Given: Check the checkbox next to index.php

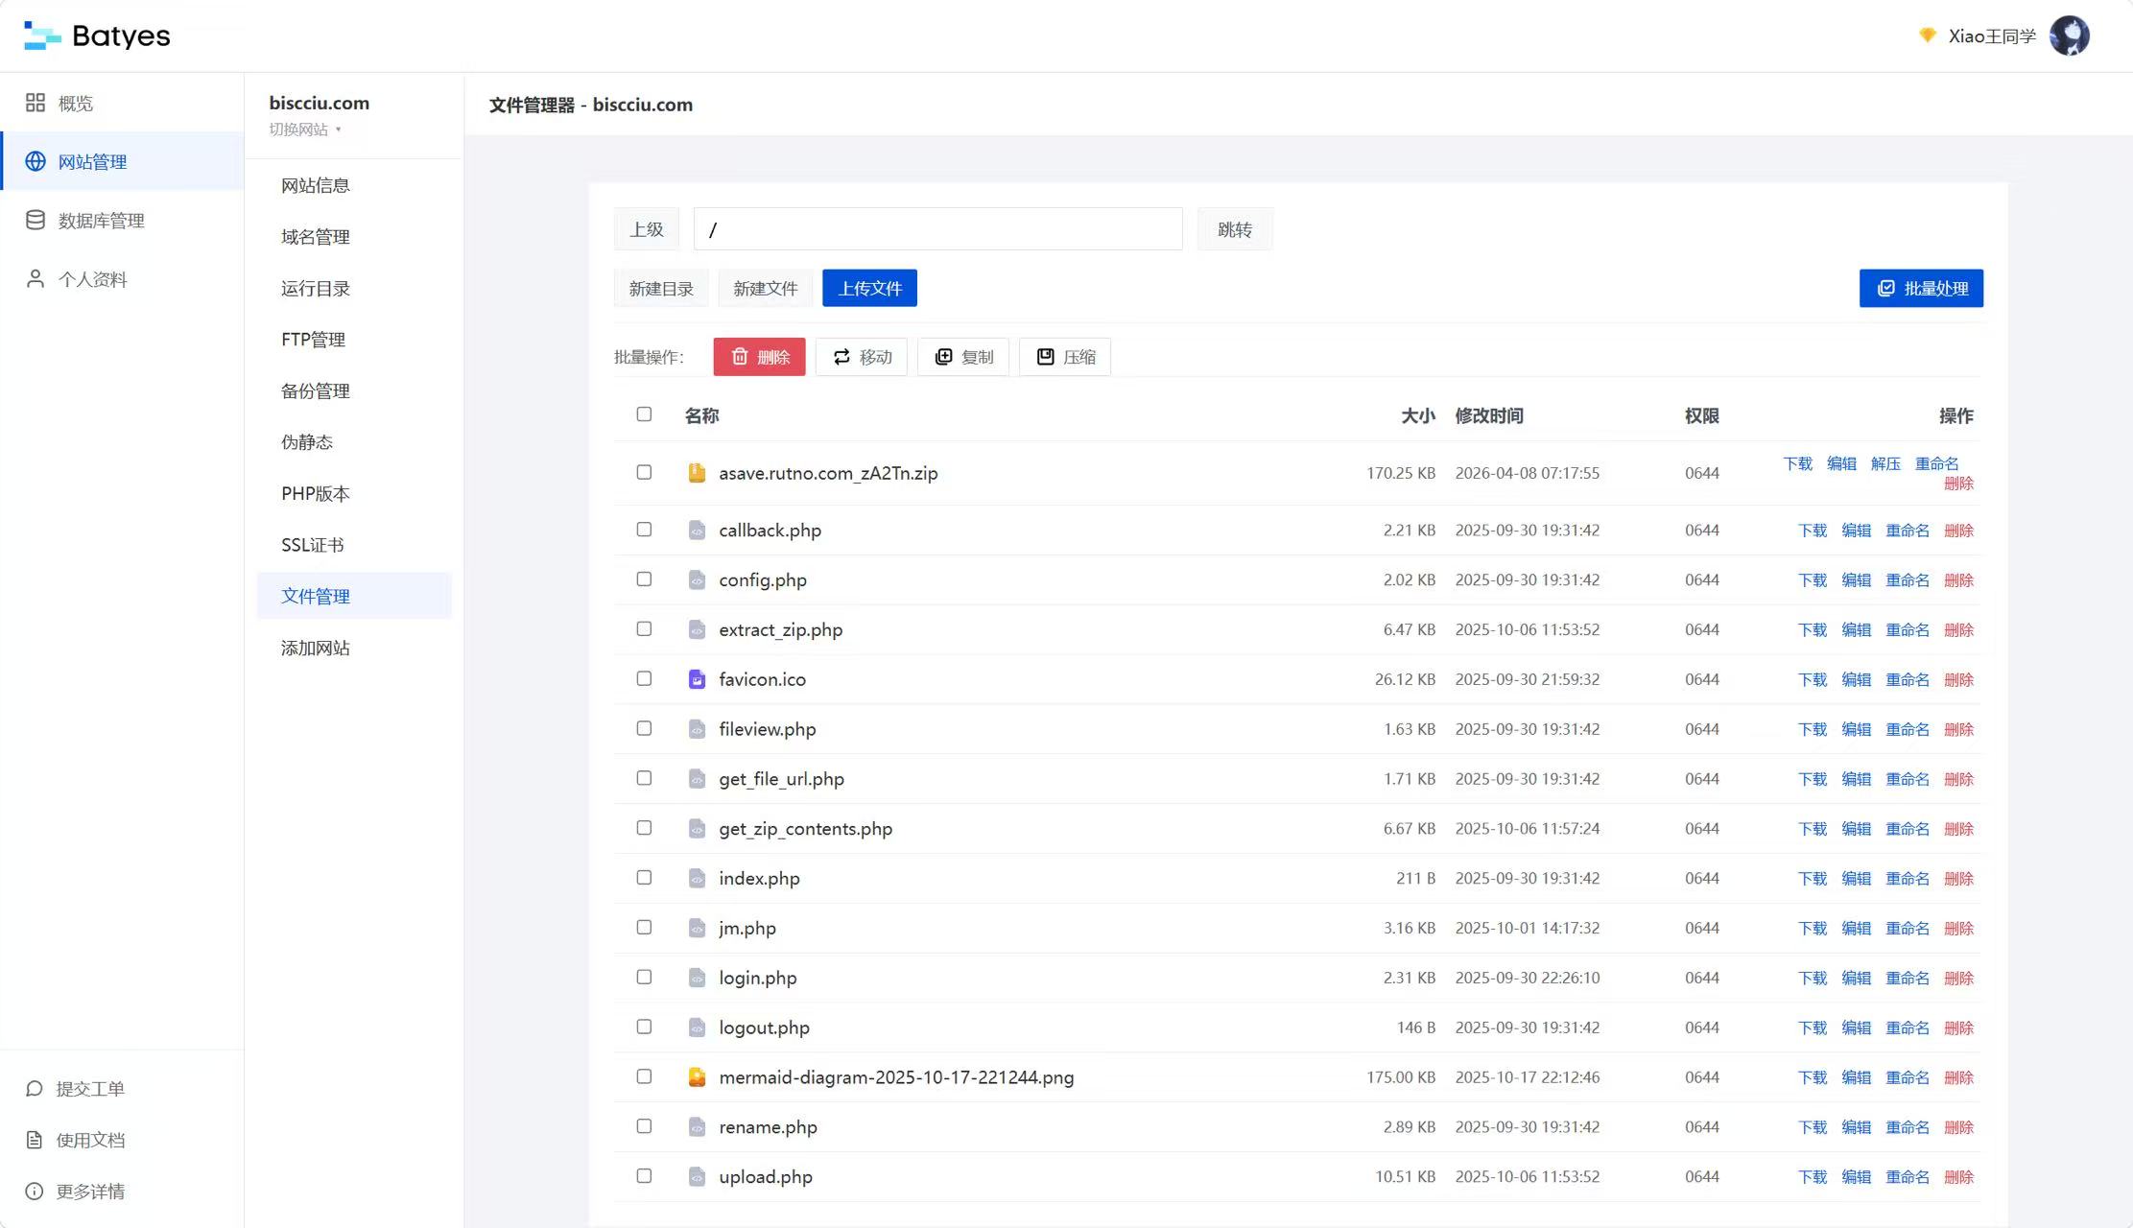Looking at the screenshot, I should coord(643,877).
